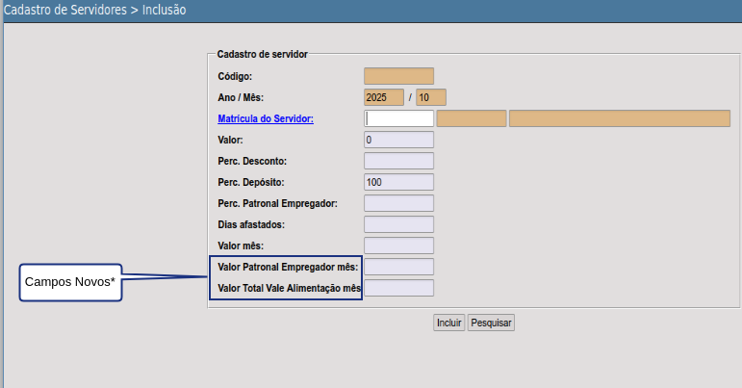Click the Valor field containing 0
The image size is (742, 388).
(x=398, y=140)
